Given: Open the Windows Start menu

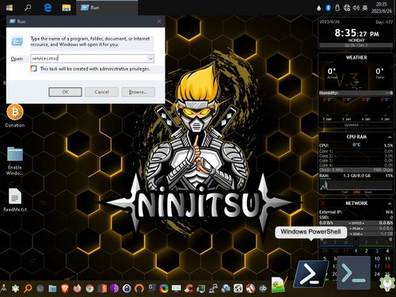Looking at the screenshot, I should [x=10, y=8].
